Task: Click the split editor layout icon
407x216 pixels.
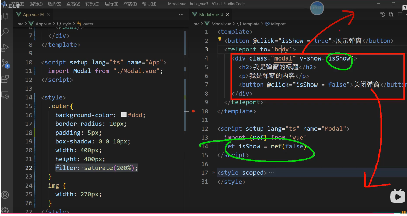Action: [400, 14]
